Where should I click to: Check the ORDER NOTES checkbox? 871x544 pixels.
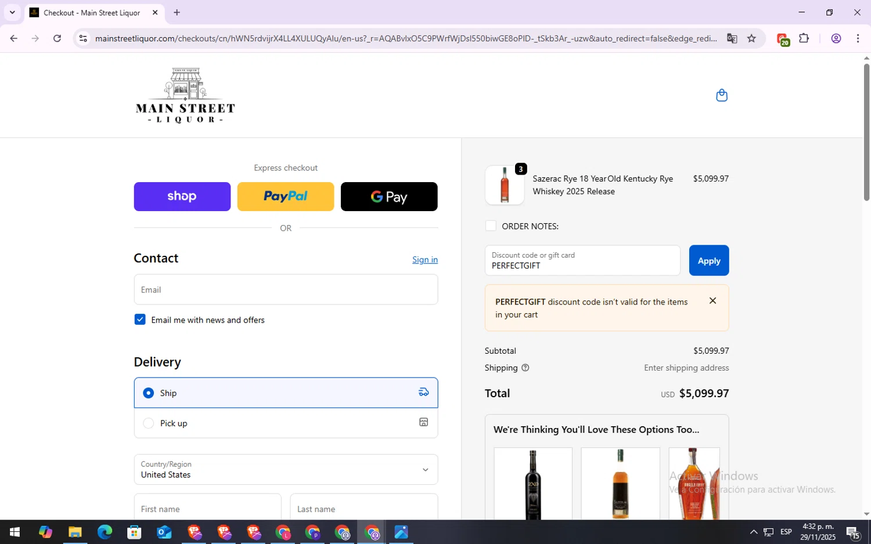pyautogui.click(x=491, y=226)
